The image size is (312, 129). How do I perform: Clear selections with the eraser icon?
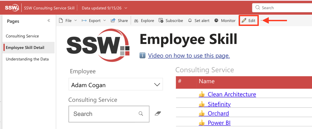pyautogui.click(x=158, y=113)
